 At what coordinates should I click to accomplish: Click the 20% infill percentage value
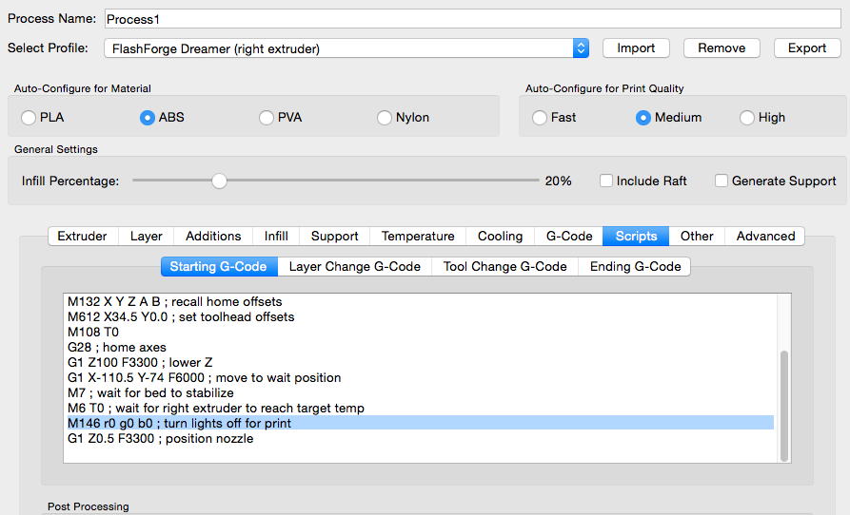pyautogui.click(x=559, y=181)
